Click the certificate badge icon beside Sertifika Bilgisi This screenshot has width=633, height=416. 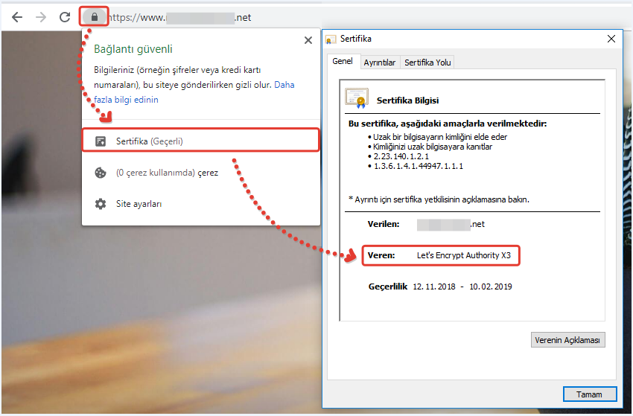pyautogui.click(x=356, y=98)
